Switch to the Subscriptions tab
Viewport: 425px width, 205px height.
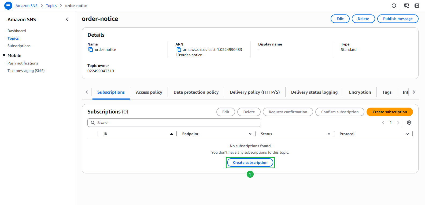coord(111,92)
